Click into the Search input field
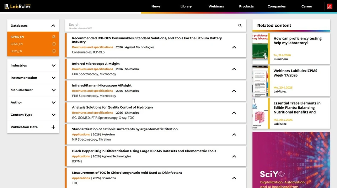337x188 pixels. click(149, 25)
